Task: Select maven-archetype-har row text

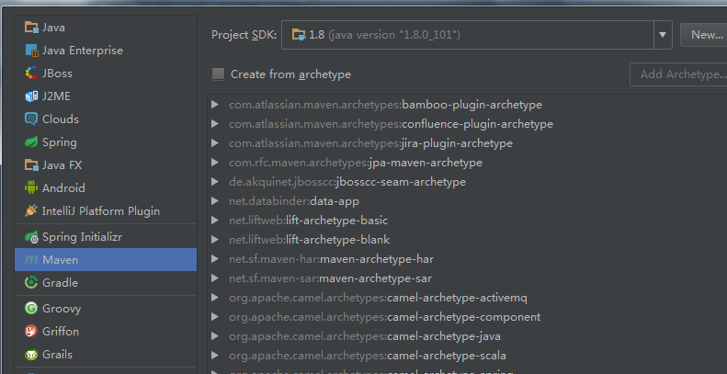Action: [332, 259]
